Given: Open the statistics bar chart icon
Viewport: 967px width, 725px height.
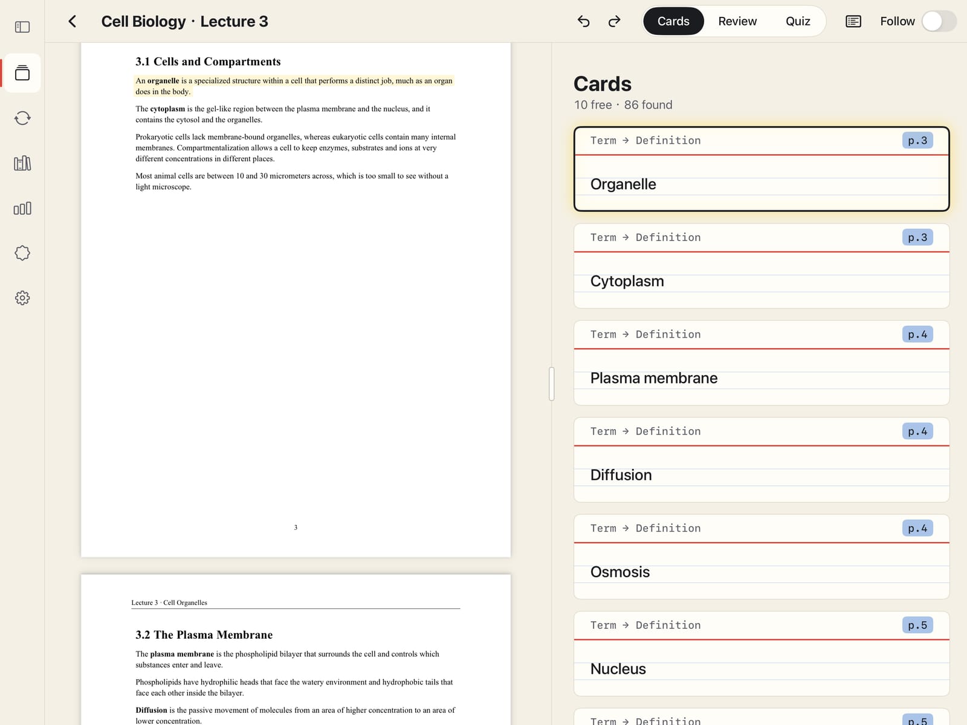Looking at the screenshot, I should click(22, 208).
